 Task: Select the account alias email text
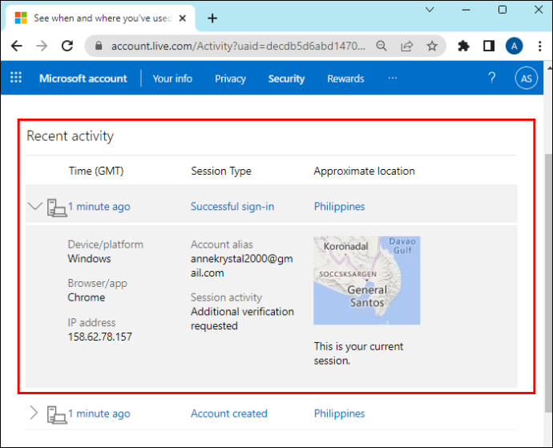tap(242, 265)
